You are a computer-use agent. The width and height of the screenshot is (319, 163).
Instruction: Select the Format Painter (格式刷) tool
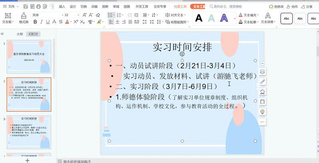tap(24, 18)
